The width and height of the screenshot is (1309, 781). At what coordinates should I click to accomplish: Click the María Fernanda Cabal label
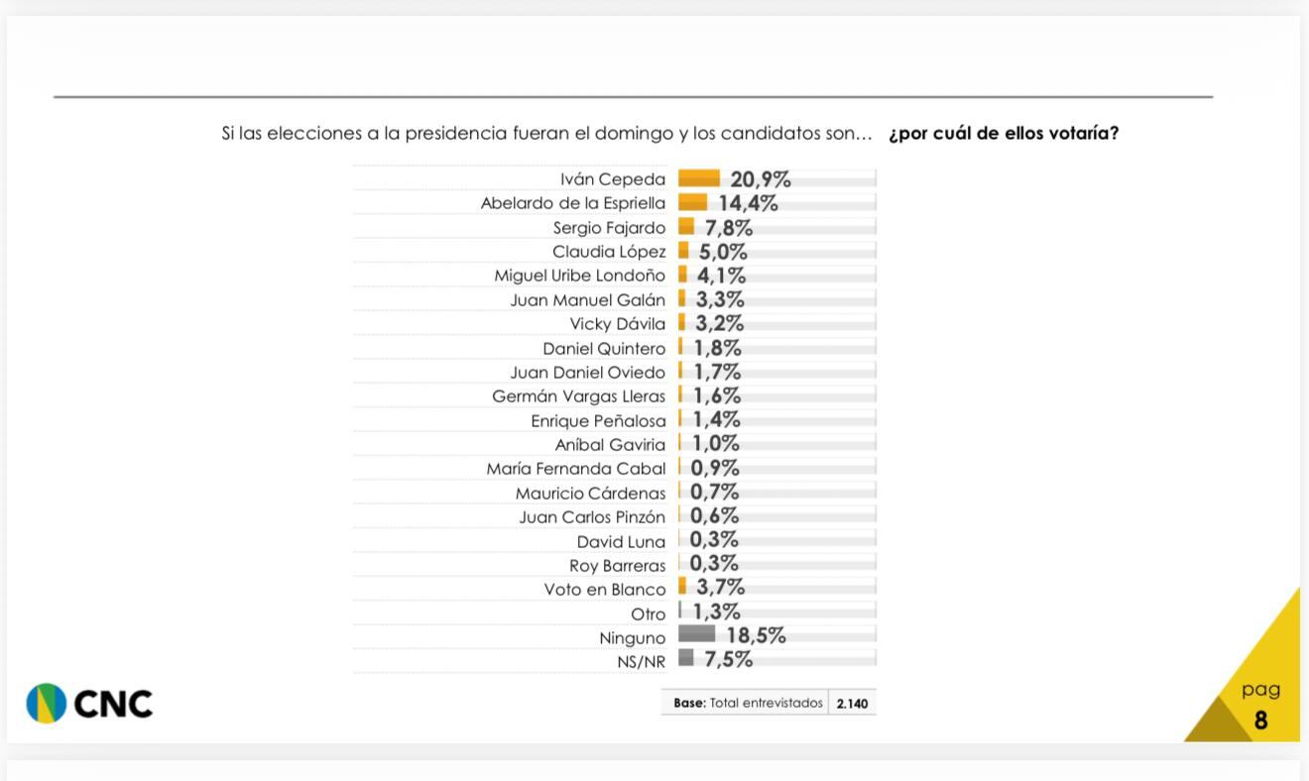click(x=576, y=469)
